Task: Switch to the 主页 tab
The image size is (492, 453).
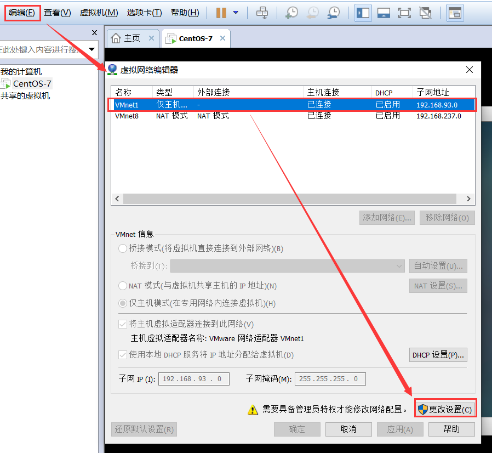Action: tap(132, 38)
